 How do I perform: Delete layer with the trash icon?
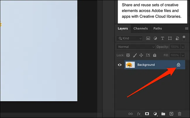[180, 114]
